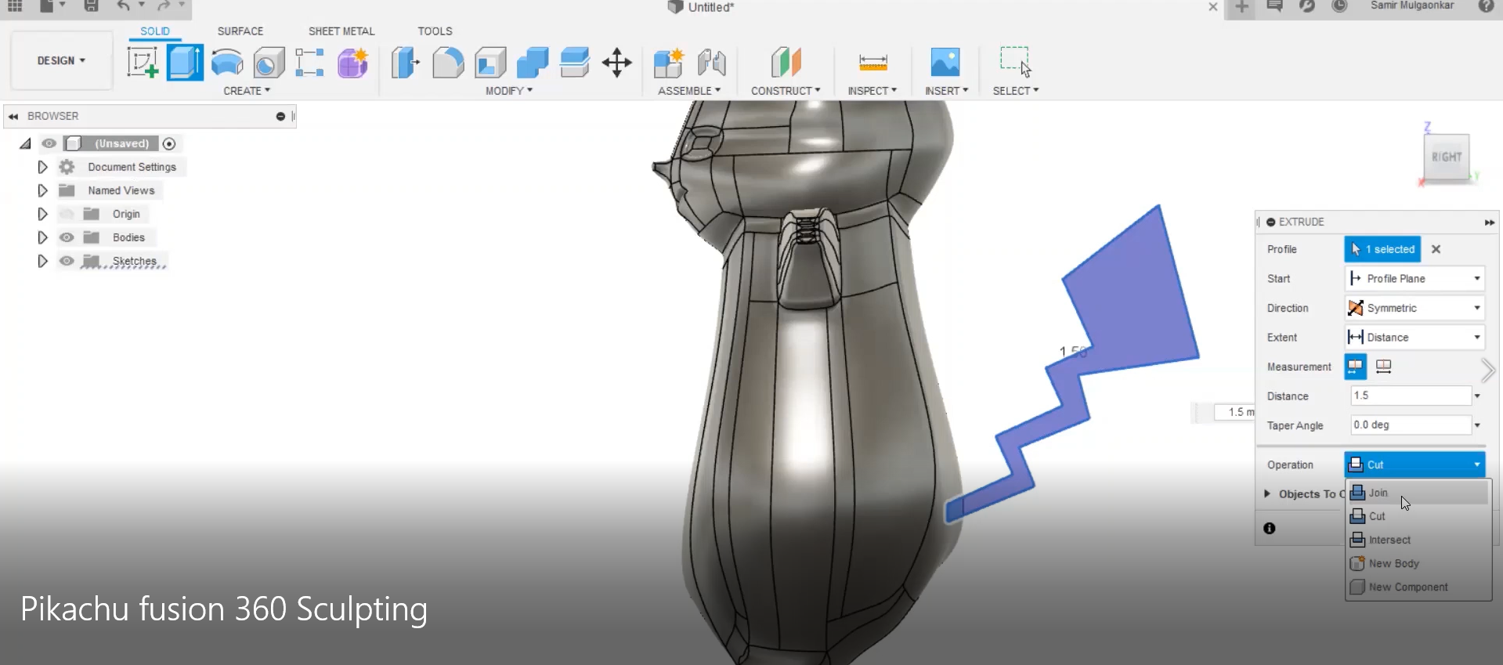Switch to the Tools tab
This screenshot has width=1503, height=665.
435,31
